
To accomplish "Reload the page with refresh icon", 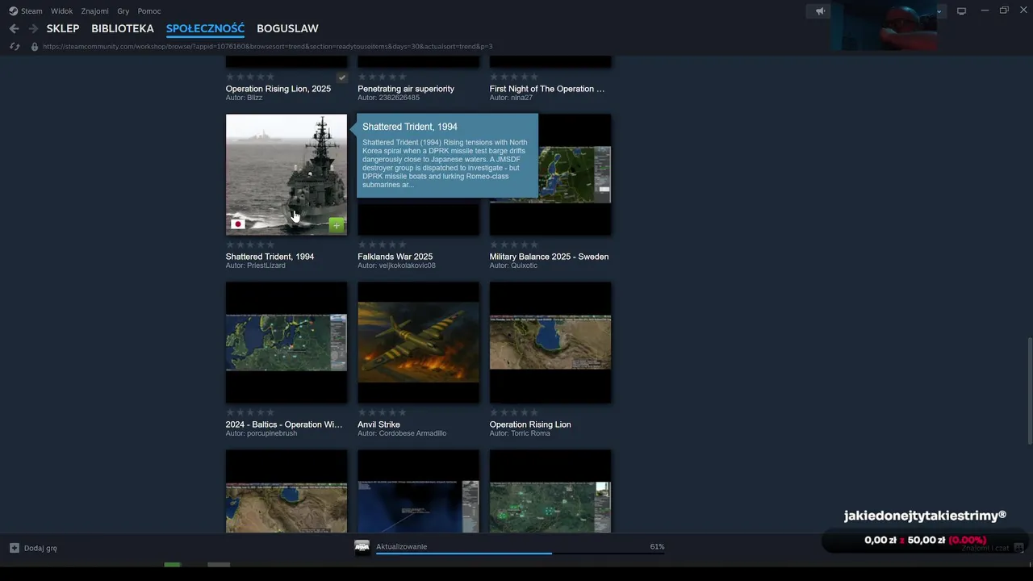I will [x=15, y=47].
